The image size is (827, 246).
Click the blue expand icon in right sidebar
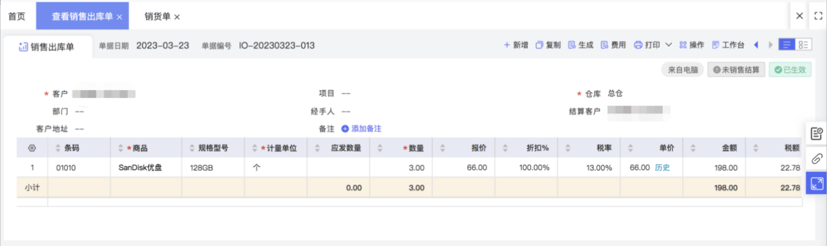[x=817, y=184]
